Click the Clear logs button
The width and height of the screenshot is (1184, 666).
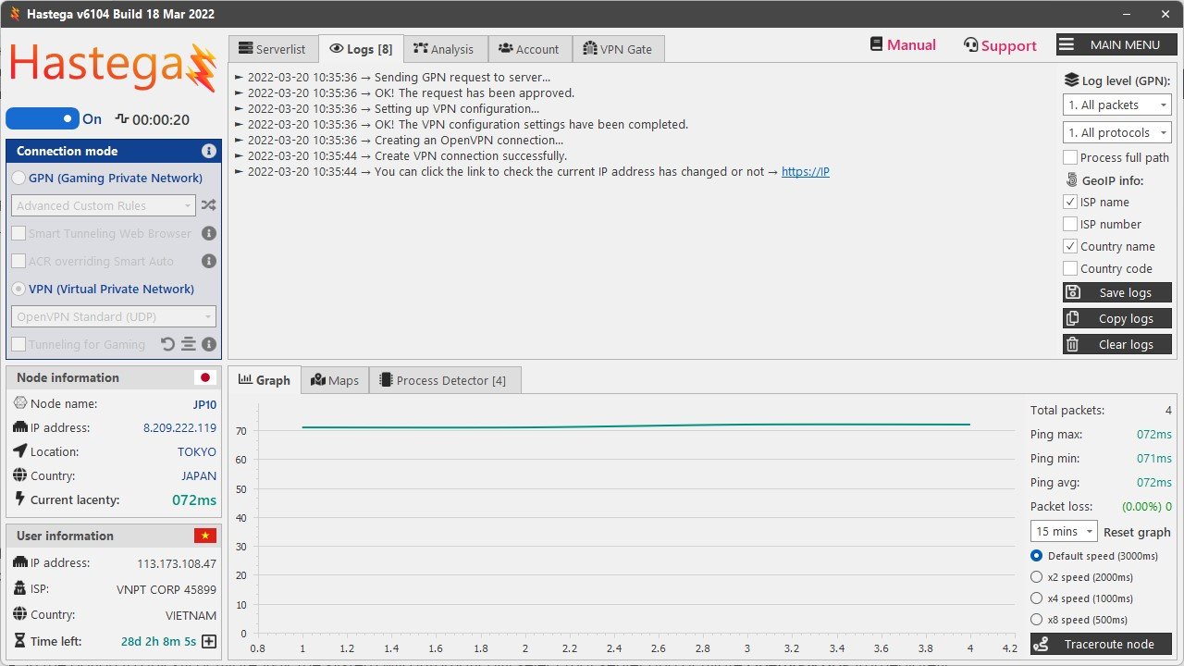(x=1117, y=344)
